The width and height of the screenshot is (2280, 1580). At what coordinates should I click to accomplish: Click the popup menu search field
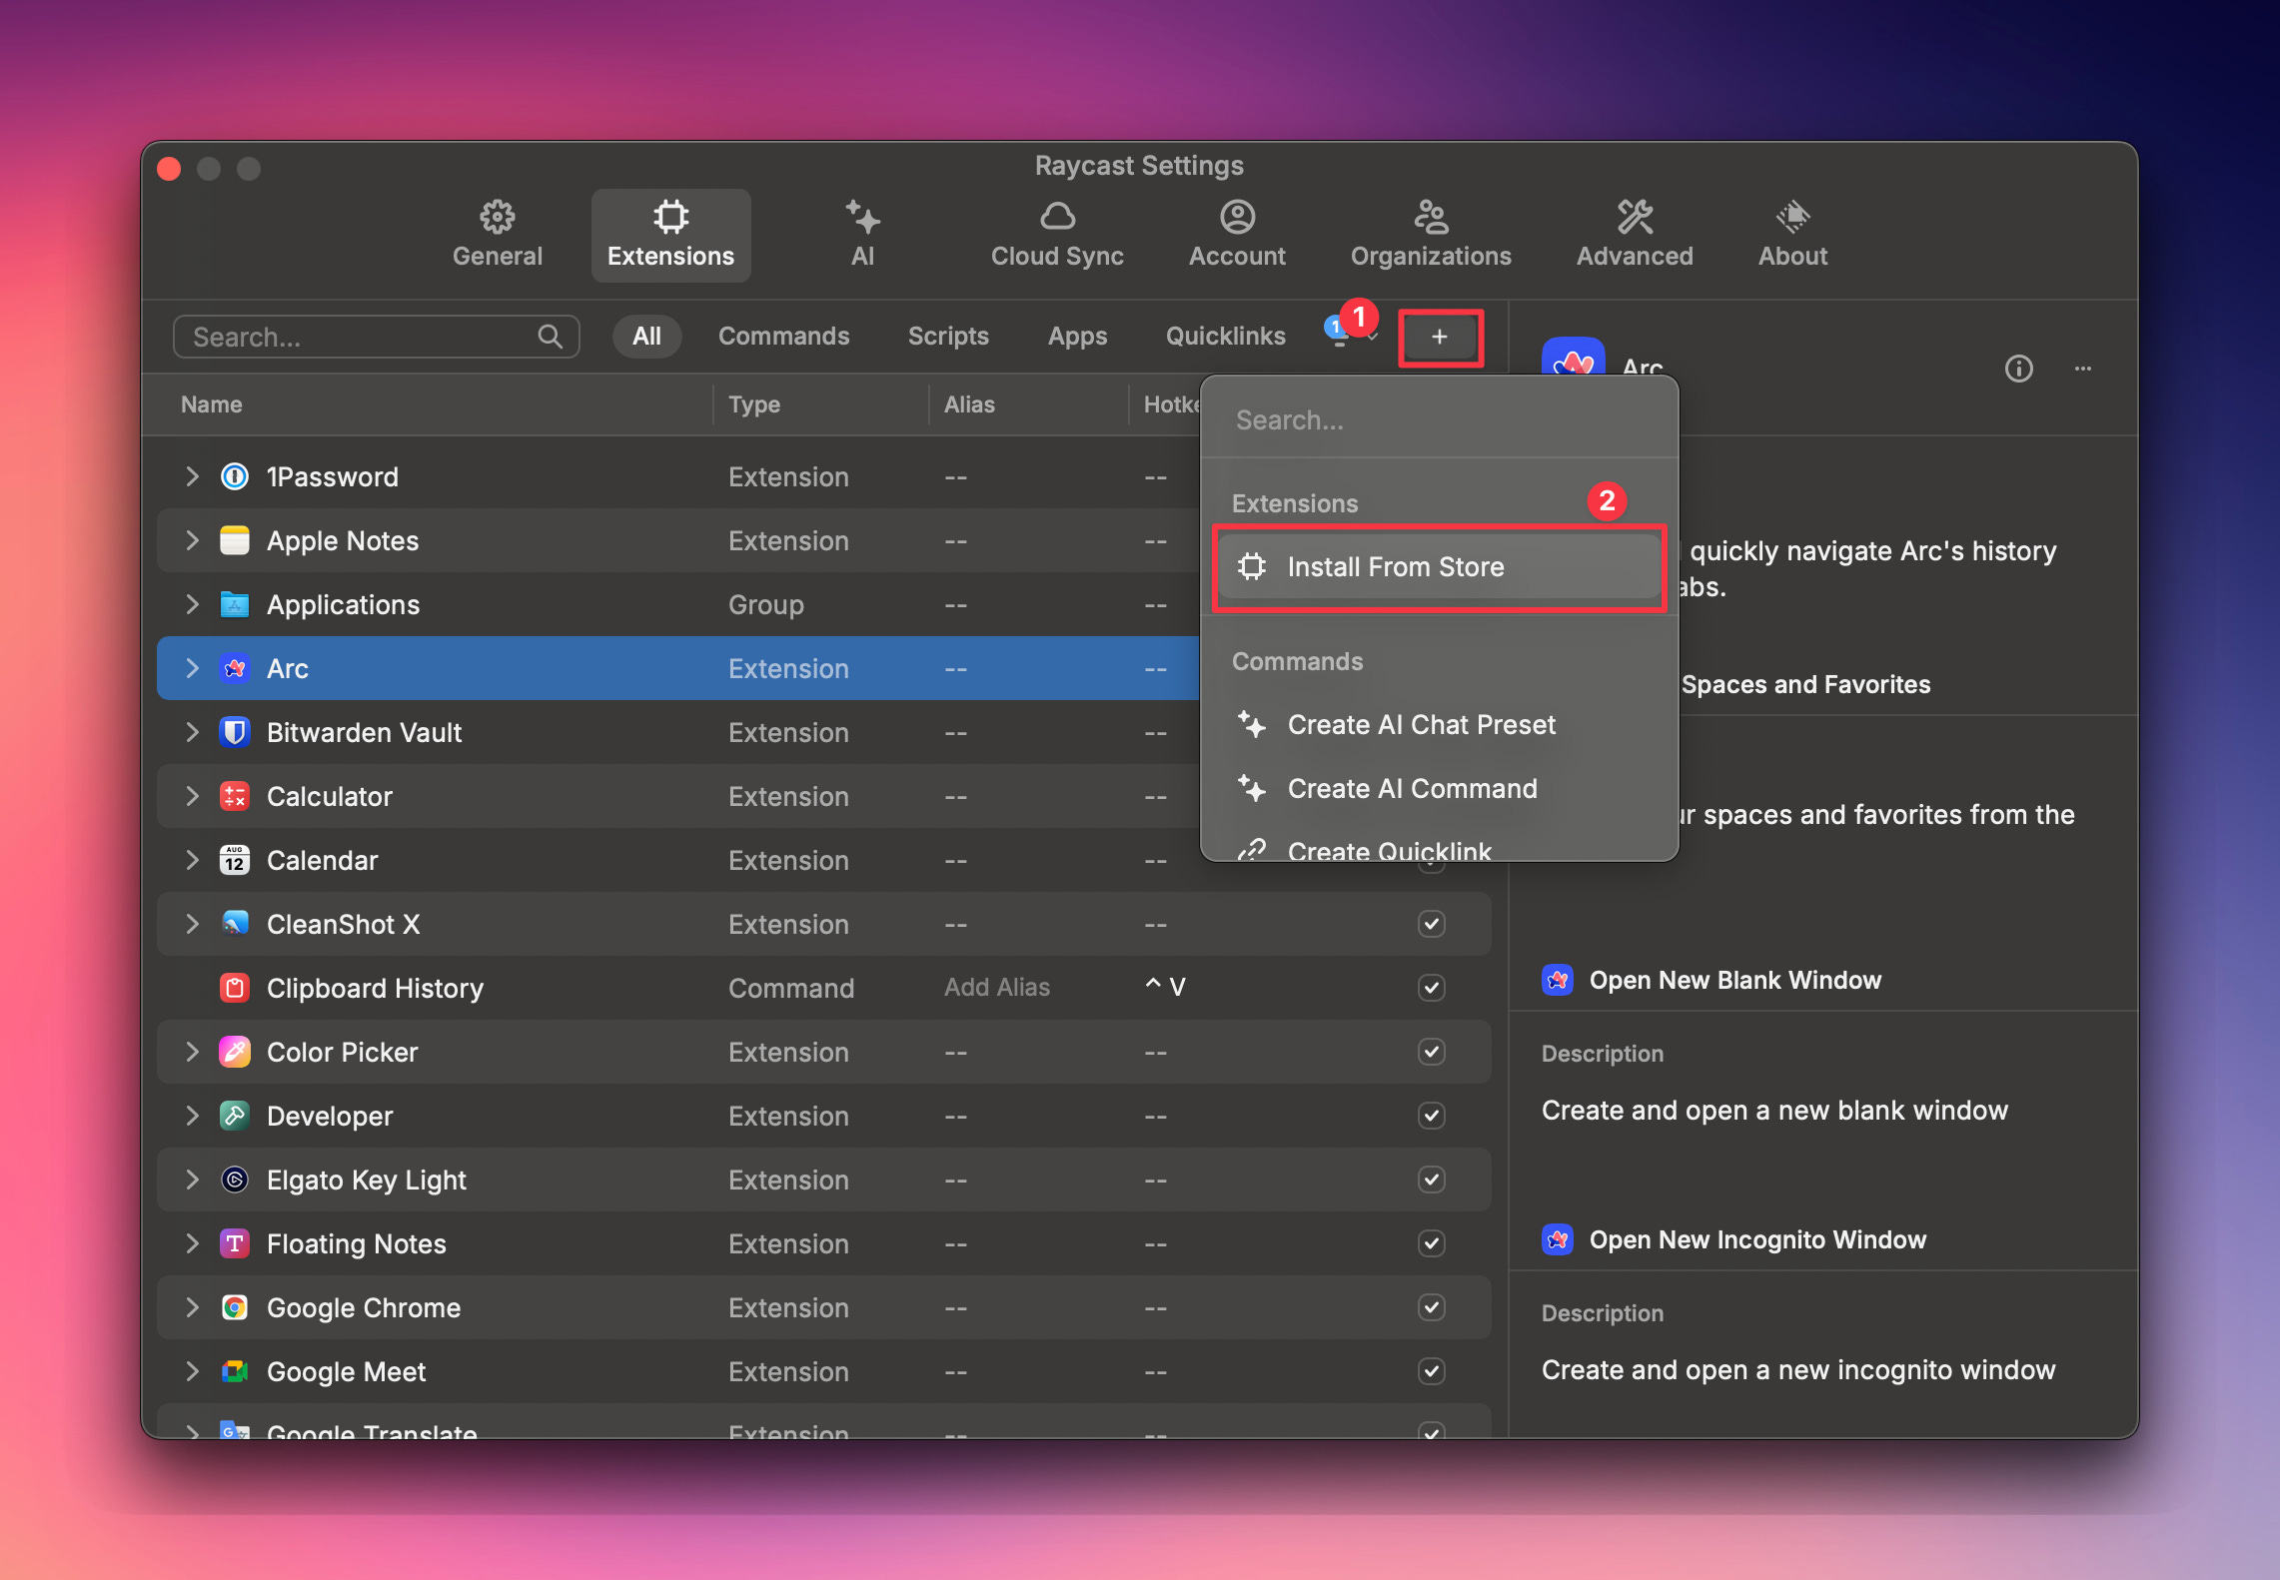[x=1439, y=420]
